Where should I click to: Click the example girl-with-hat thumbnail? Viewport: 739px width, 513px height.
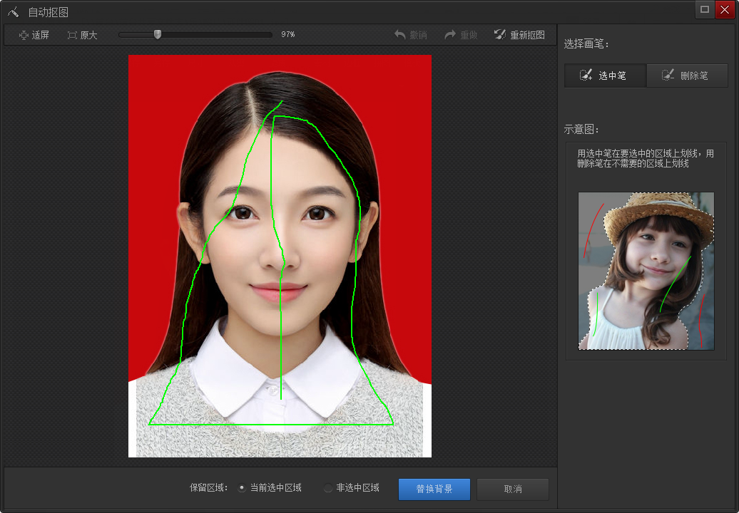coord(646,271)
